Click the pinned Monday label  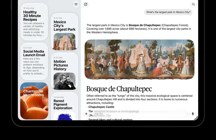29,8
